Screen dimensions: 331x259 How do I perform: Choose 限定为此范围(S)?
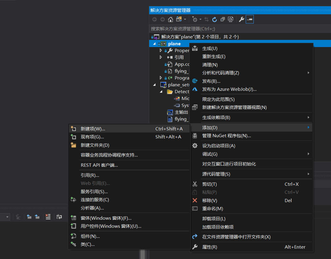pyautogui.click(x=251, y=99)
